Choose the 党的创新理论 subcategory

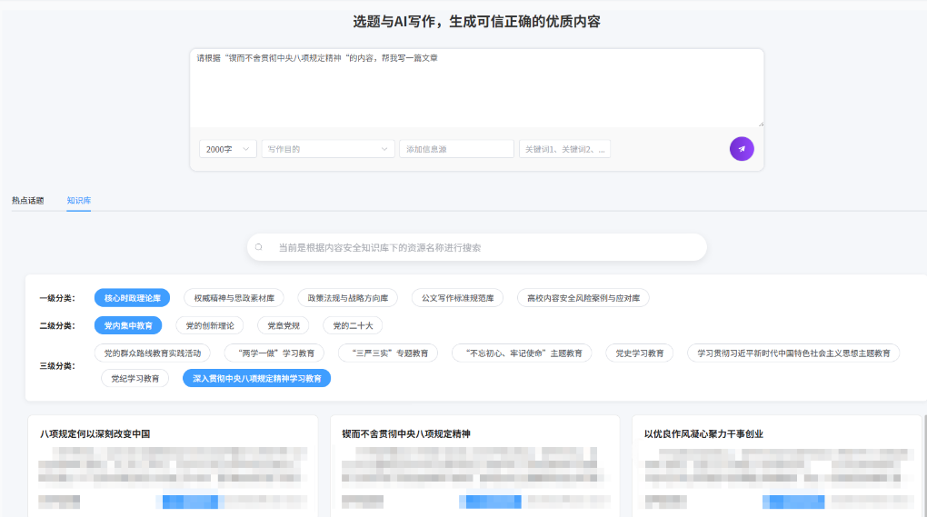pos(209,325)
